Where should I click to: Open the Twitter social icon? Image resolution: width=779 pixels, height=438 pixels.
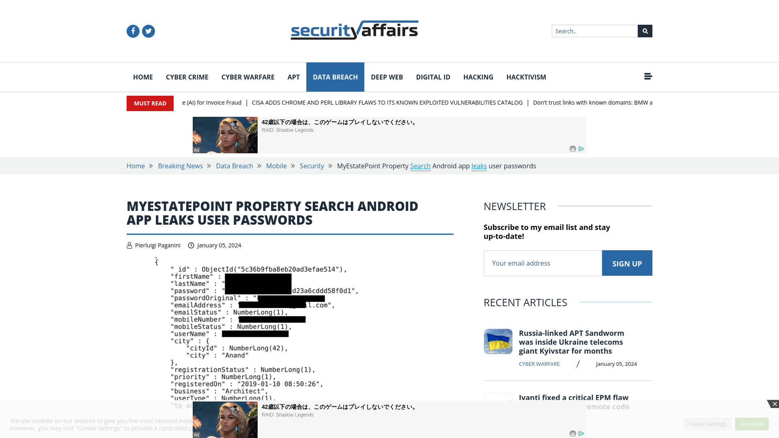pyautogui.click(x=148, y=31)
